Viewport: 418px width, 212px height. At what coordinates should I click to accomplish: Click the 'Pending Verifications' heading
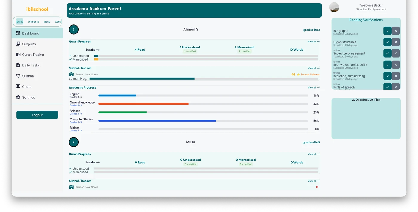click(366, 20)
